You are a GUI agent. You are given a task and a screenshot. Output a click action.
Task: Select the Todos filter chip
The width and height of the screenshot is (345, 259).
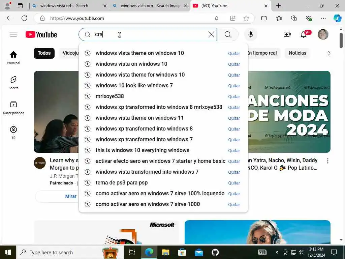click(x=44, y=53)
